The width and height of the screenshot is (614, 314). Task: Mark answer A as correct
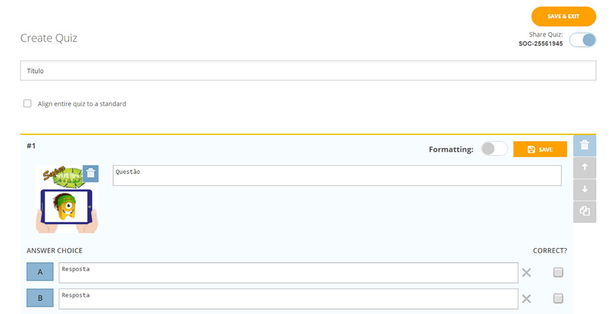click(x=558, y=272)
